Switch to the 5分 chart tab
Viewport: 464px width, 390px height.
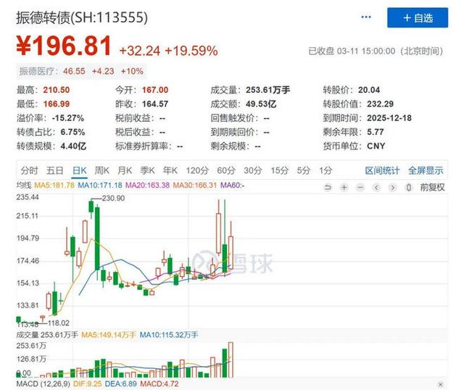click(x=304, y=170)
